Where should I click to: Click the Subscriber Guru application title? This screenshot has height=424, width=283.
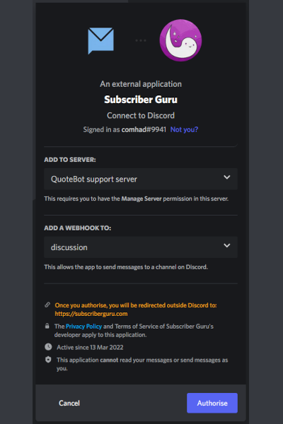pyautogui.click(x=141, y=100)
